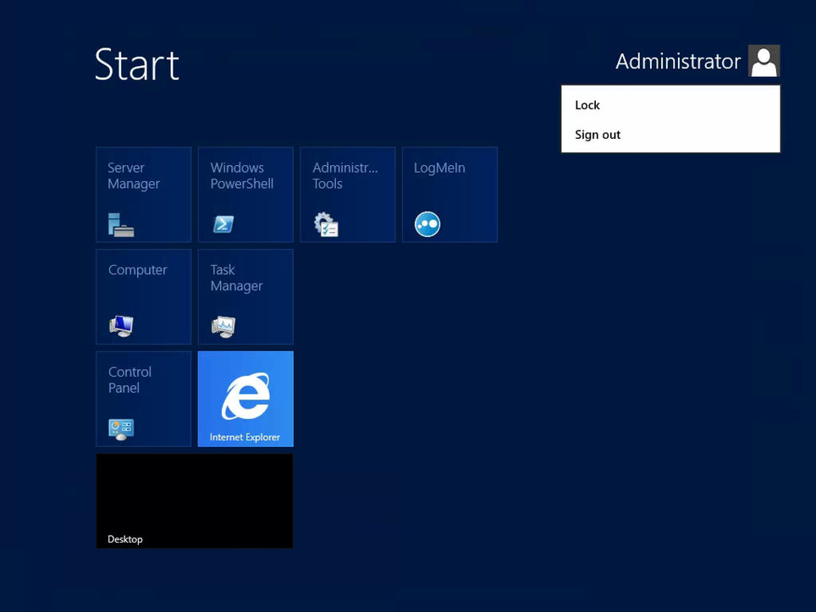Click the Administrative Tools gear icon
Viewport: 816px width, 612px height.
pos(326,224)
